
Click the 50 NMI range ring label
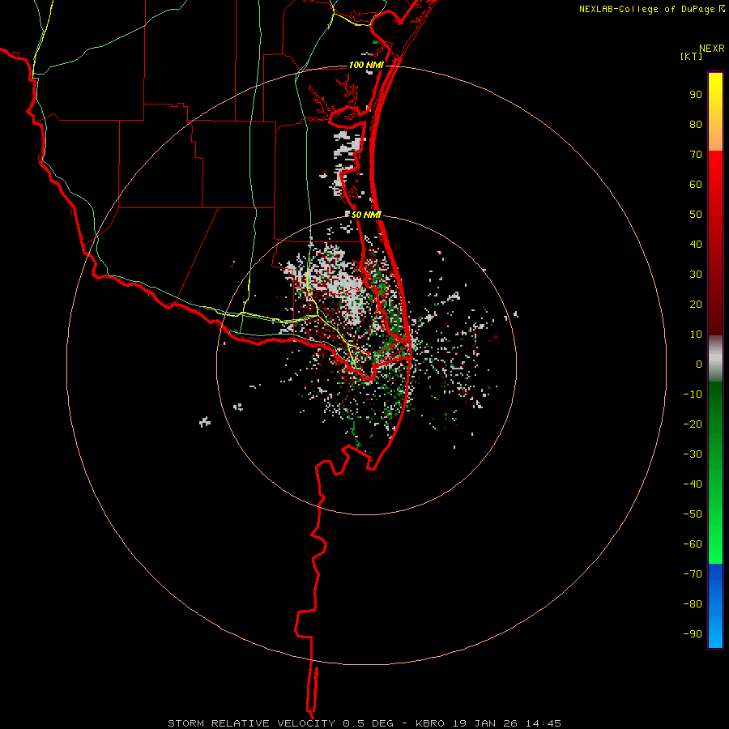point(366,215)
